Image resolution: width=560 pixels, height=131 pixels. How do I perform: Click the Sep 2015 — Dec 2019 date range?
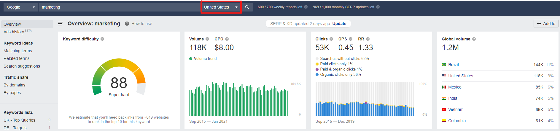click(x=335, y=121)
